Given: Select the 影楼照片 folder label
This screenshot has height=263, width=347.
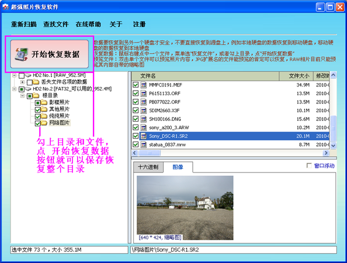Looking at the screenshot, I should (x=60, y=102).
